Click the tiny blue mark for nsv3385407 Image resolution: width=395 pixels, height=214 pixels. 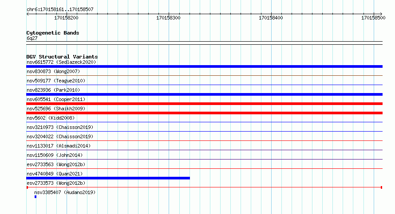coord(36,197)
